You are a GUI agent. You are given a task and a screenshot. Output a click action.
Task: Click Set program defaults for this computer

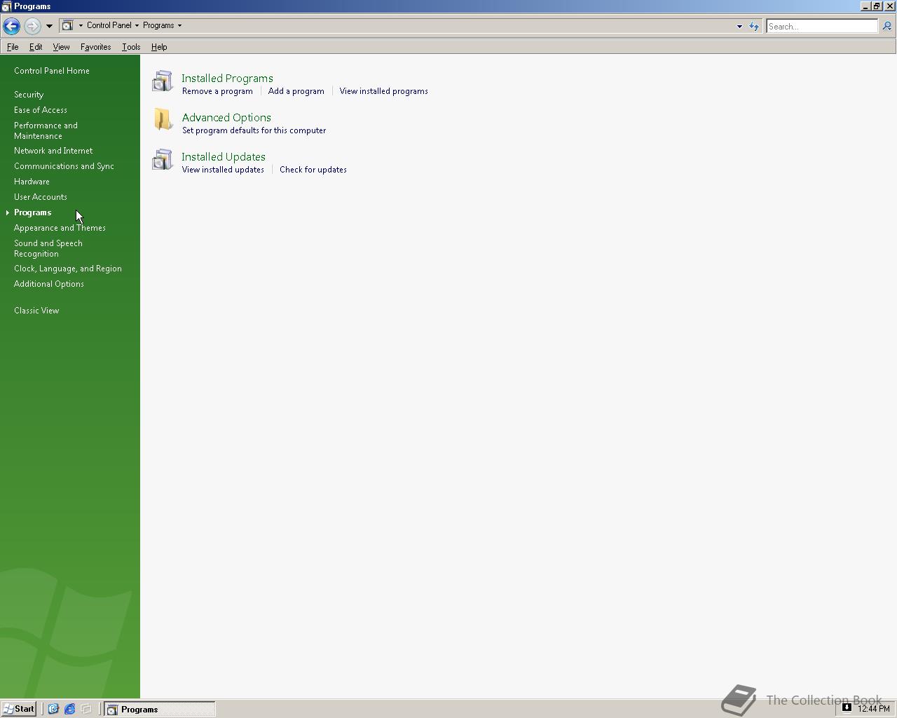tap(254, 130)
